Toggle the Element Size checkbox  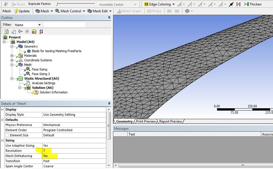(x=7, y=135)
